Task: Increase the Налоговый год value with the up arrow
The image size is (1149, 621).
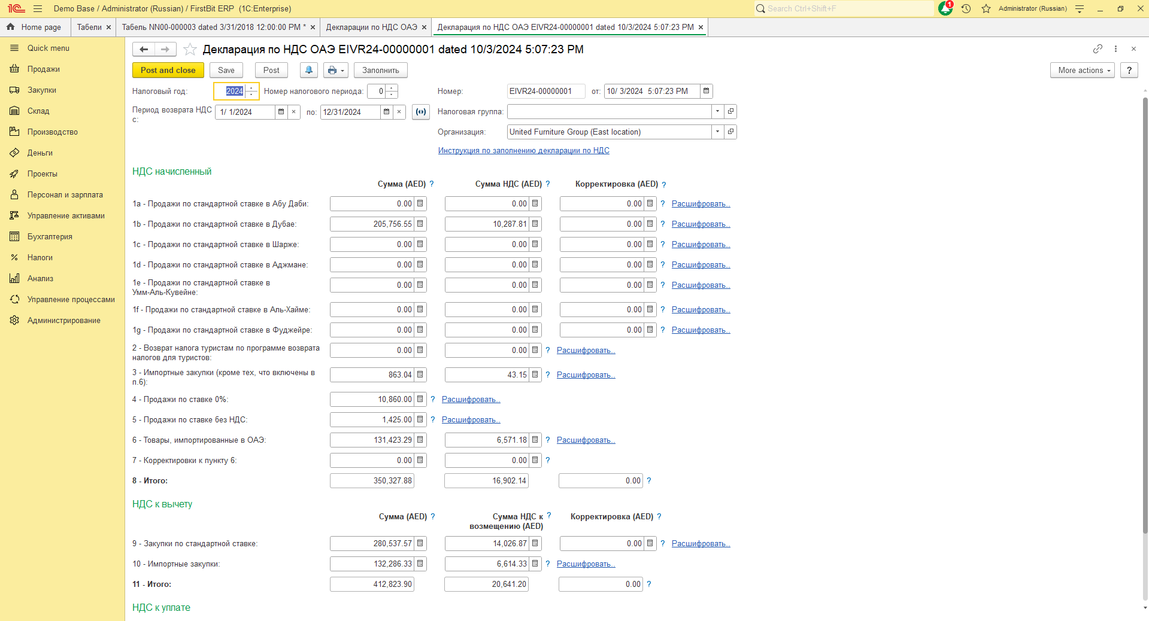Action: pos(252,88)
